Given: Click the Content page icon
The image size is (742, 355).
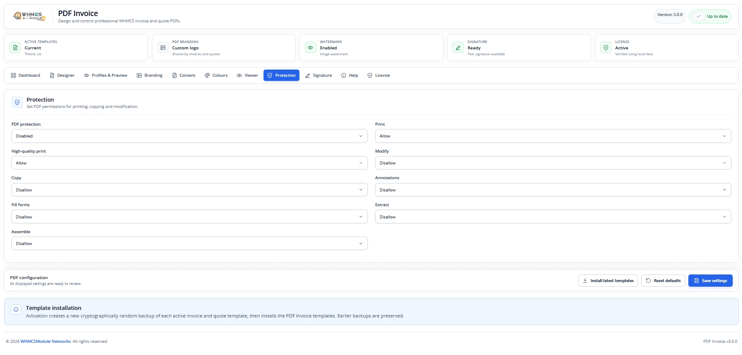Looking at the screenshot, I should (174, 75).
